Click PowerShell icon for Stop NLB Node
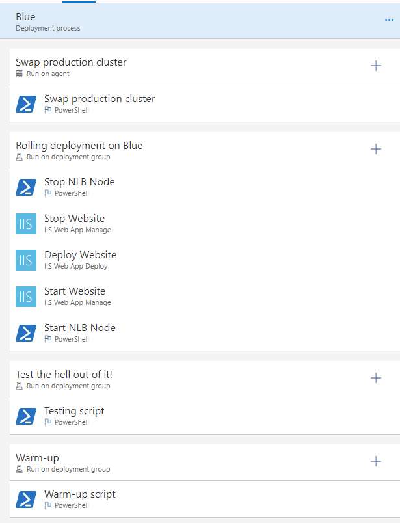This screenshot has height=523, width=400. click(26, 187)
